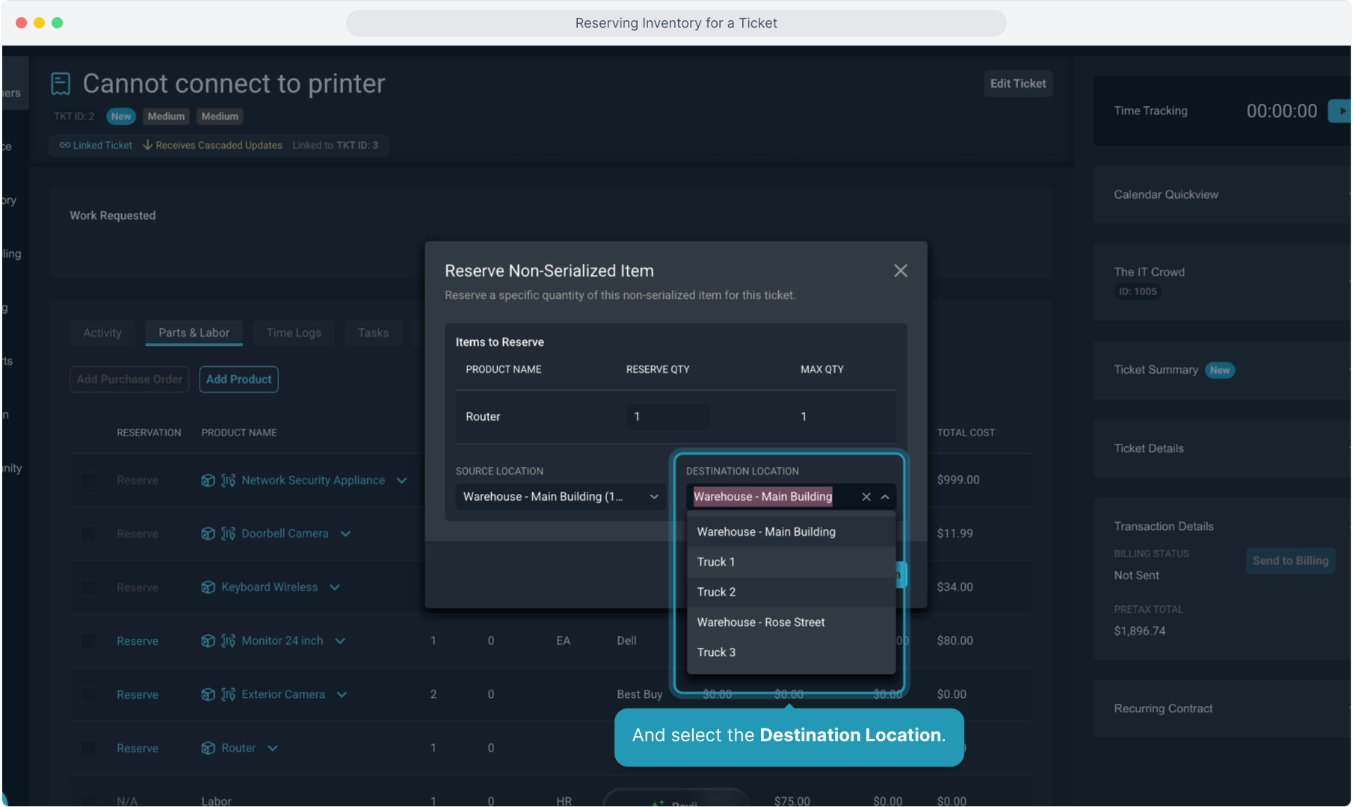Select the Exterior Camera row checkbox
Viewport: 1353px width, 807px height.
(89, 694)
